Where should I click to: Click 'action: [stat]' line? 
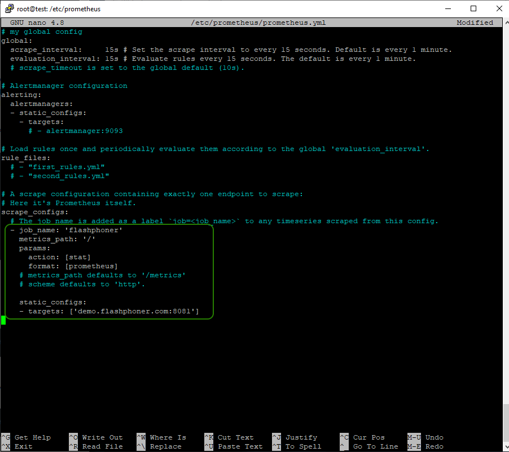(59, 257)
